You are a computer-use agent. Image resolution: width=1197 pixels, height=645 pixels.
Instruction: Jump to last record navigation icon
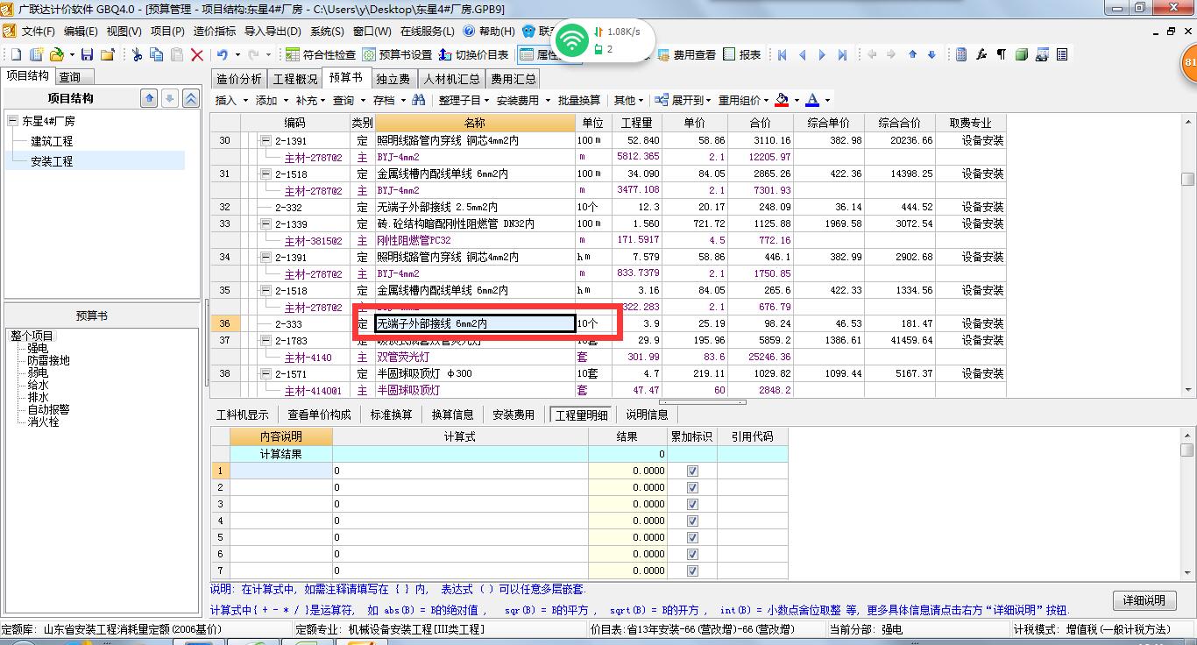pyautogui.click(x=842, y=54)
